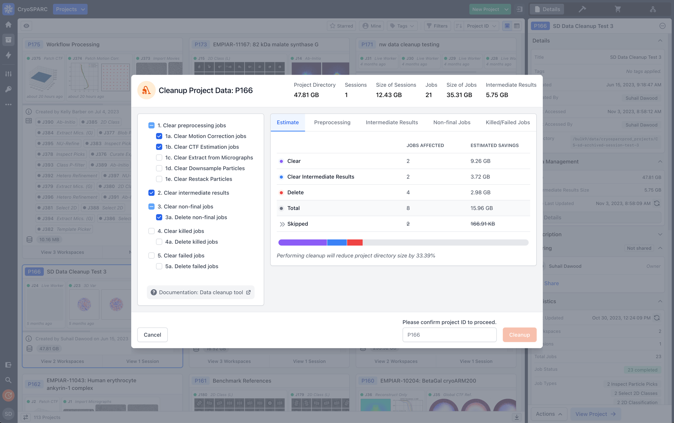This screenshot has height=423, width=674.
Task: Switch to the Killed/Failed Jobs tab
Action: (508, 122)
